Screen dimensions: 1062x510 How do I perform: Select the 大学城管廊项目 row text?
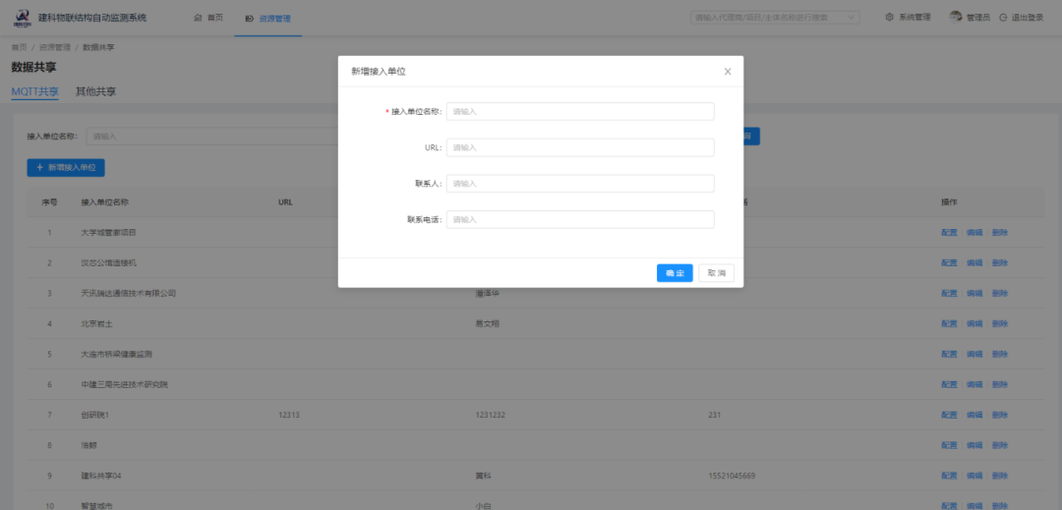pyautogui.click(x=108, y=233)
